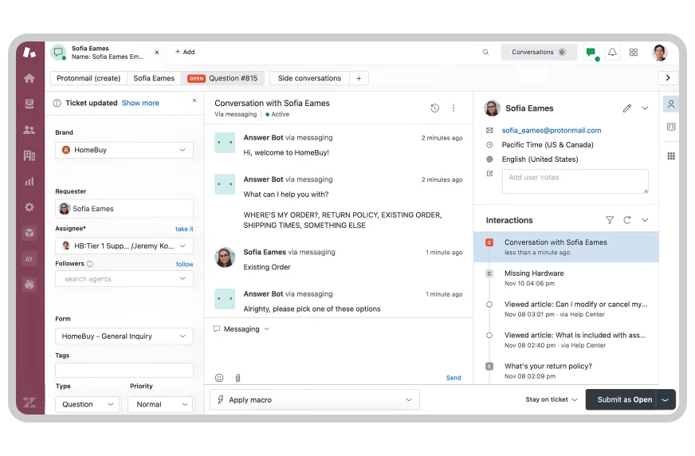Open Organizations building icon in sidebar
The image size is (695, 456).
coord(29,155)
